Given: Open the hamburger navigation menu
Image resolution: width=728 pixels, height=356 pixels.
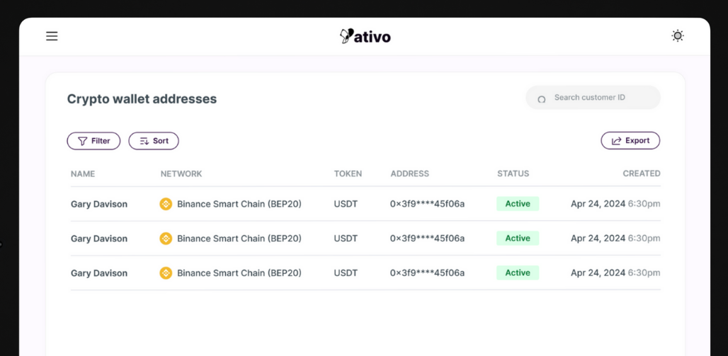Looking at the screenshot, I should (x=52, y=36).
